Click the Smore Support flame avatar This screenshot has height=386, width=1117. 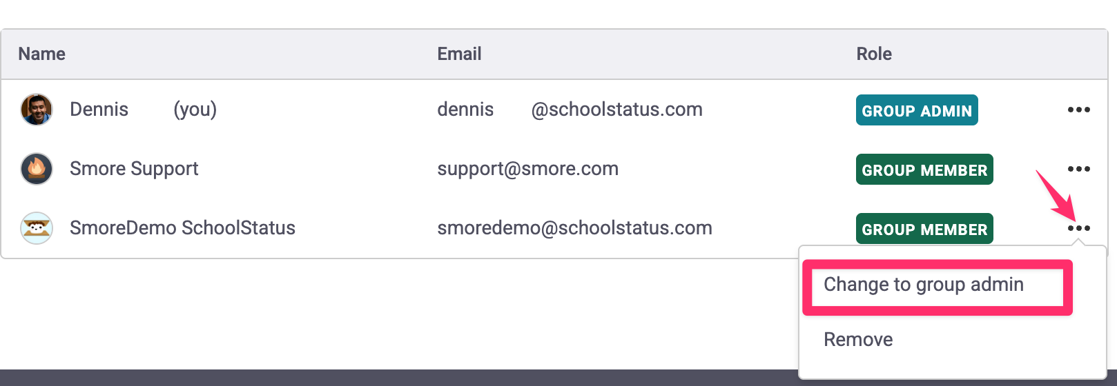click(x=37, y=169)
